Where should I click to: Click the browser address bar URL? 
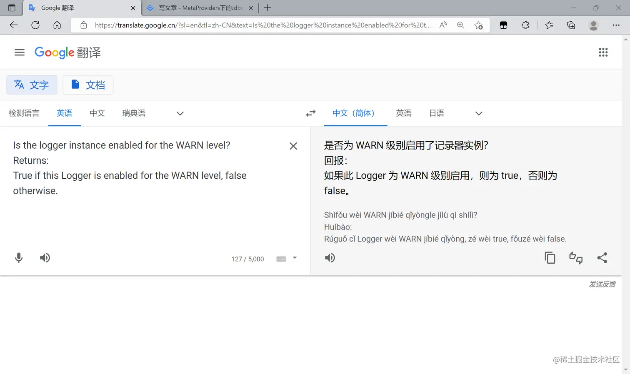pos(262,25)
